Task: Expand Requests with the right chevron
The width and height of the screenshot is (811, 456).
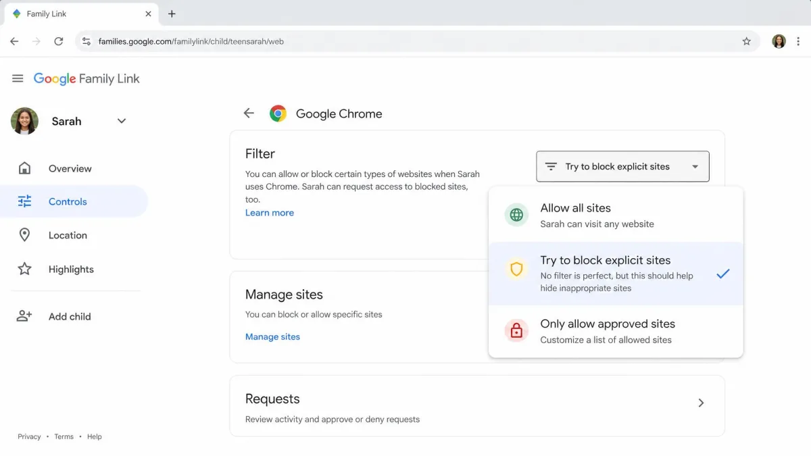Action: pos(701,403)
